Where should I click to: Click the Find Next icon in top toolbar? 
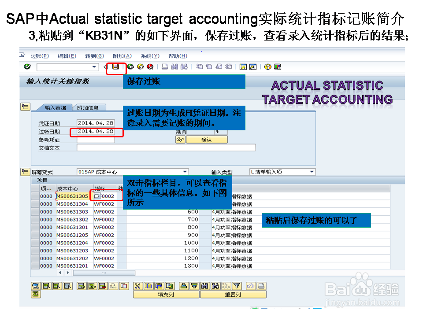tap(184, 66)
